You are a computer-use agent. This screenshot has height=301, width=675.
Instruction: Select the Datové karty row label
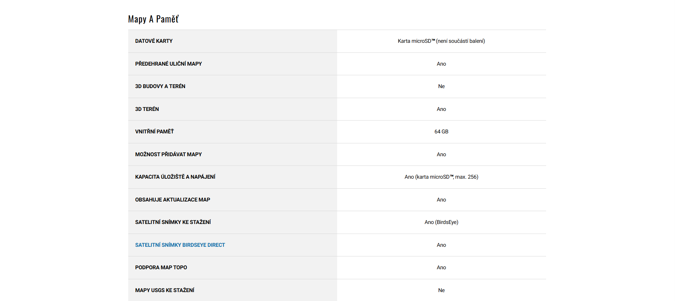154,41
